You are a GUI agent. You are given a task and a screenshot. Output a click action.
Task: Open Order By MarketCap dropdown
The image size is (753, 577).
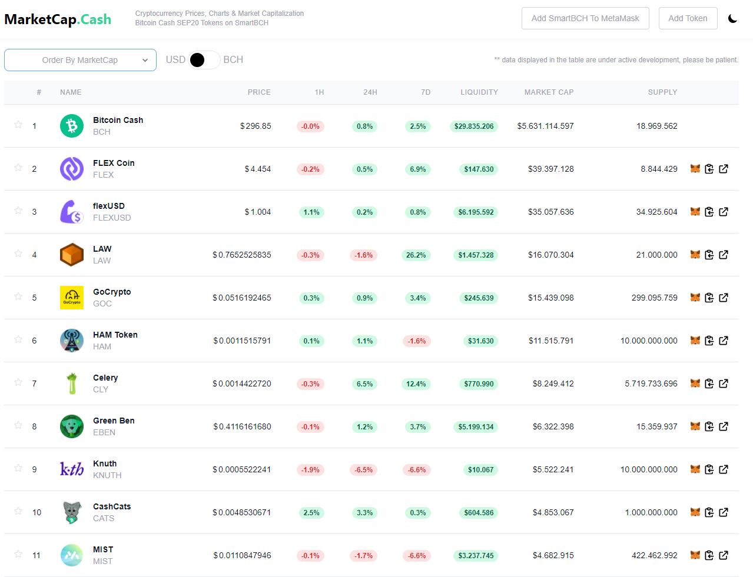tap(80, 60)
